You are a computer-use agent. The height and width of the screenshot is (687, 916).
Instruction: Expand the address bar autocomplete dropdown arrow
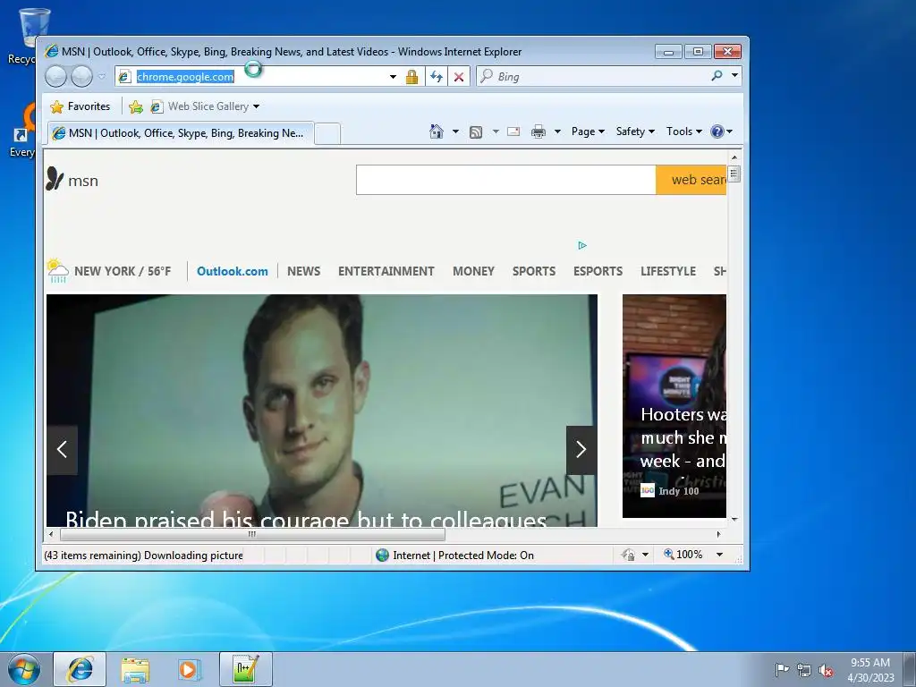[394, 77]
